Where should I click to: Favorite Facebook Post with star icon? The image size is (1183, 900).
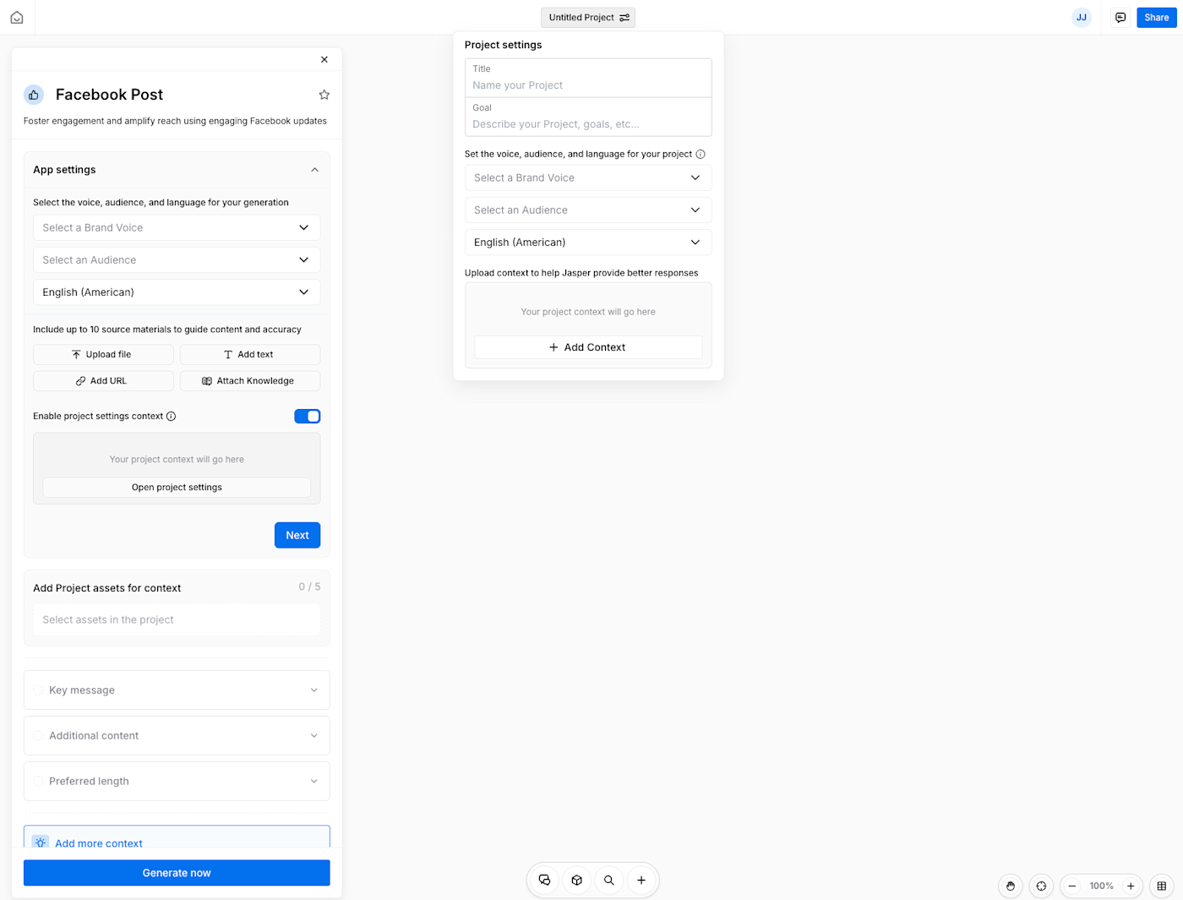pyautogui.click(x=324, y=95)
